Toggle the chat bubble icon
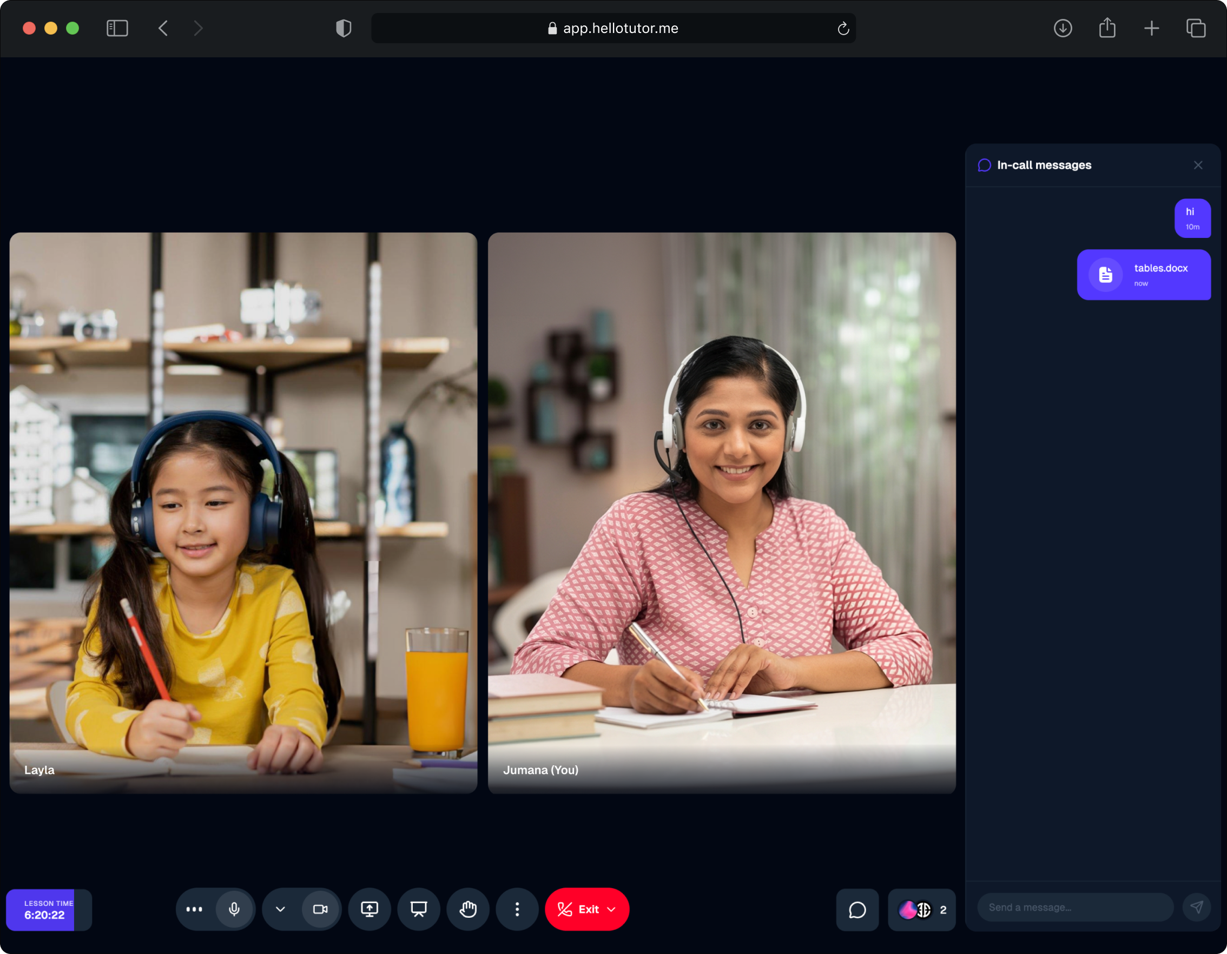This screenshot has width=1227, height=954. (x=857, y=910)
